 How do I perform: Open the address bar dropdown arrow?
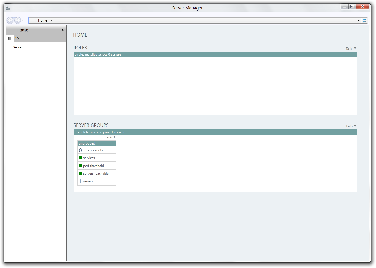point(359,21)
